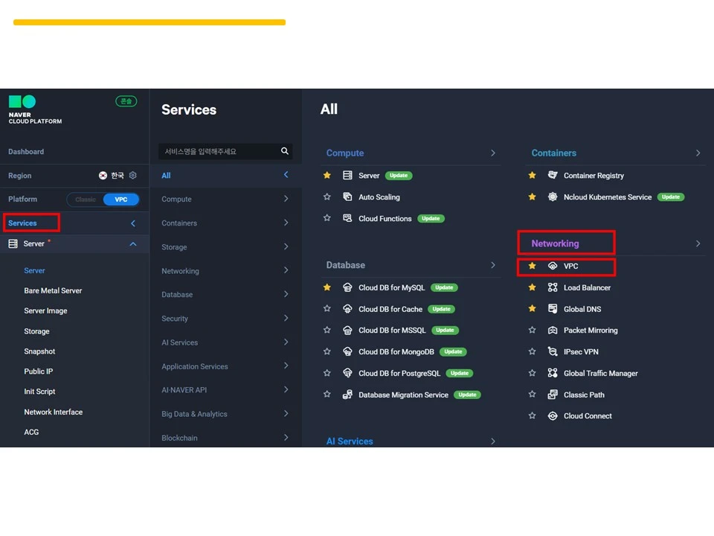Screen dimensions: 714x536
Task: Toggle favorite star for Packet Mirroring
Action: (532, 330)
